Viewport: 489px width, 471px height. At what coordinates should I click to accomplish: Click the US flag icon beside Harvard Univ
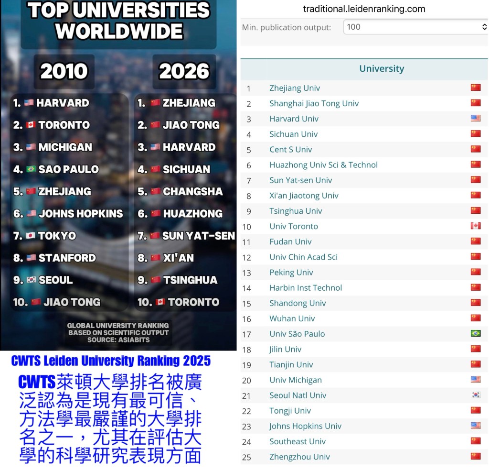tap(475, 119)
